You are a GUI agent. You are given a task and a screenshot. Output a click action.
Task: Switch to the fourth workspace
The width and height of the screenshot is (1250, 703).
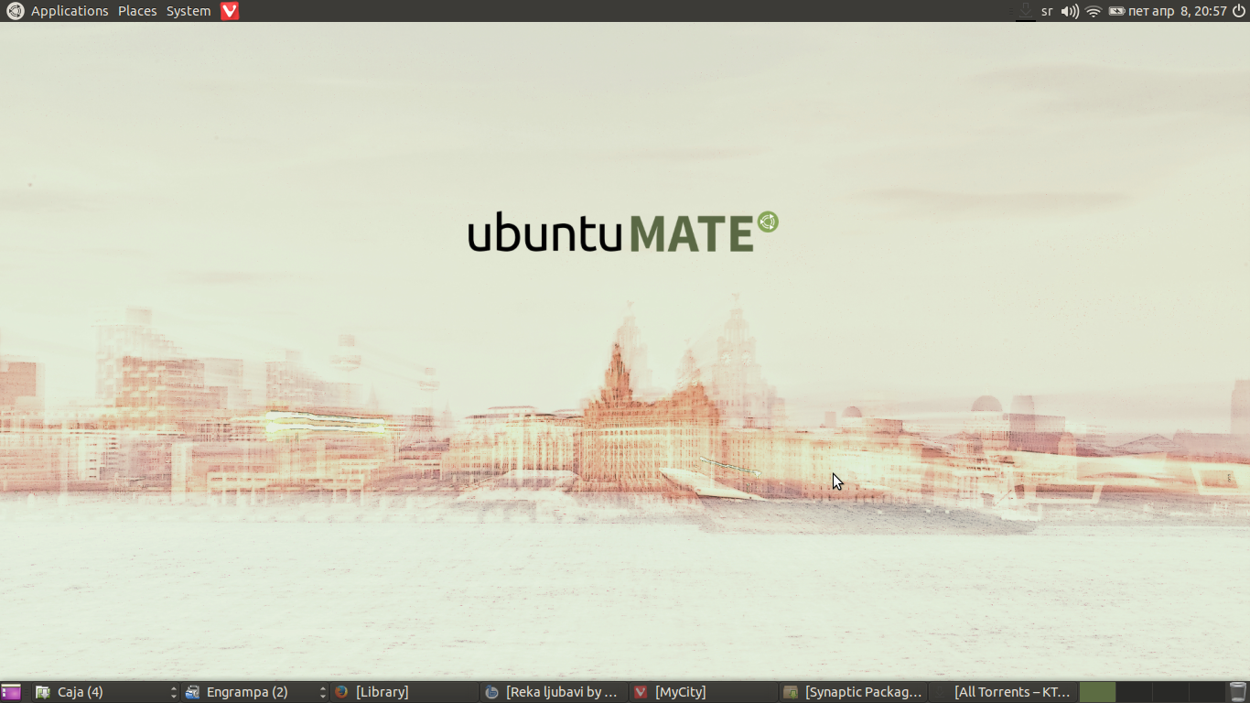point(1207,692)
